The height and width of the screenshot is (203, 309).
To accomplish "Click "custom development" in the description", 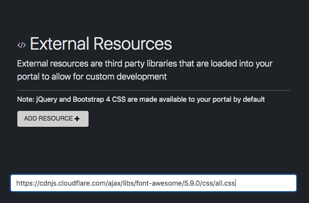I will [134, 76].
